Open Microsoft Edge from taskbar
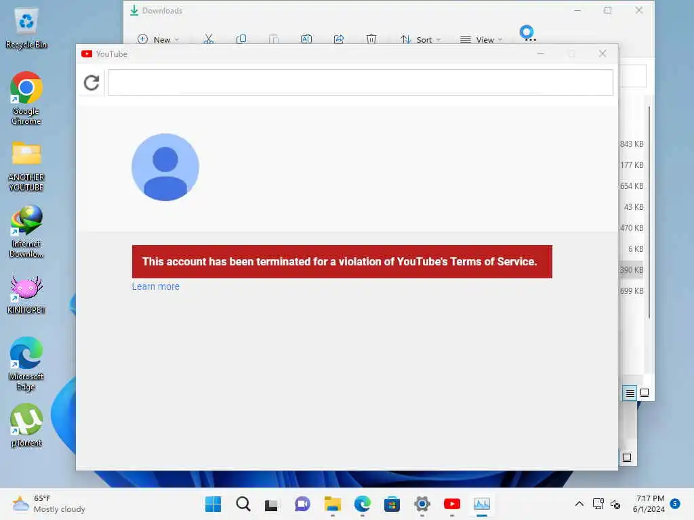This screenshot has height=520, width=694. click(x=362, y=504)
